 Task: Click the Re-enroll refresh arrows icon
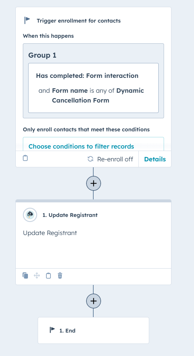90,159
